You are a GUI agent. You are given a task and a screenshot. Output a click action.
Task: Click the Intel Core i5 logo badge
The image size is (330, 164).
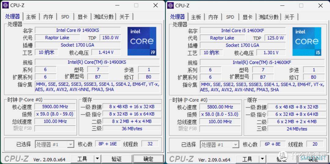[307, 41]
